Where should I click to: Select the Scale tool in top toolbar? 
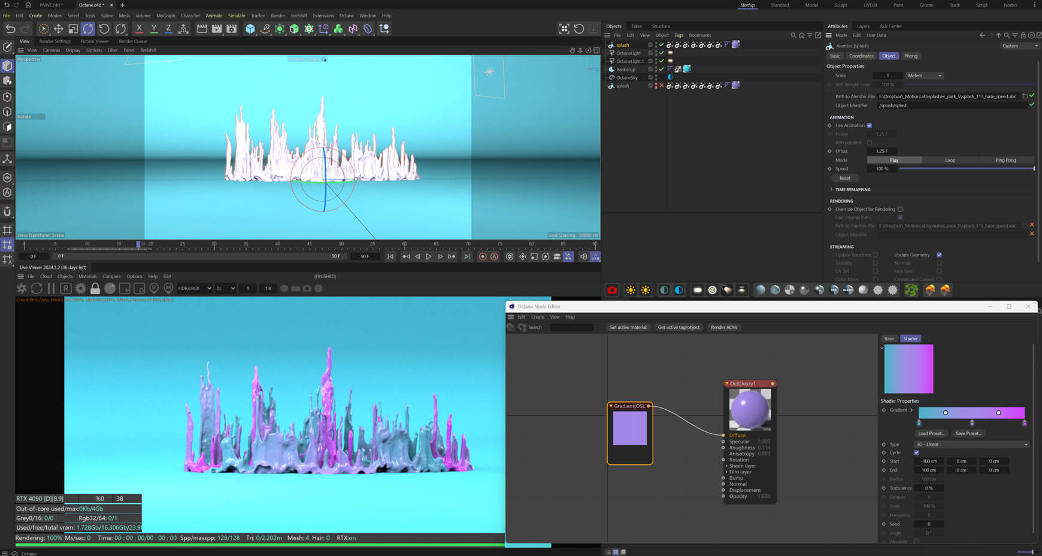73,29
